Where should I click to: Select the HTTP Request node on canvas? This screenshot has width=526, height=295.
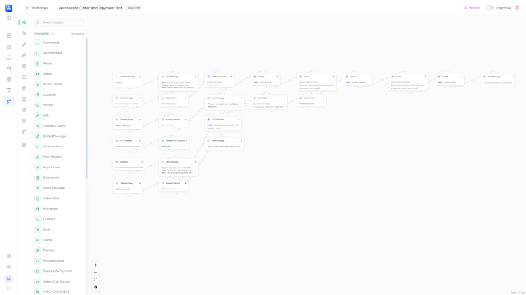[x=223, y=124]
